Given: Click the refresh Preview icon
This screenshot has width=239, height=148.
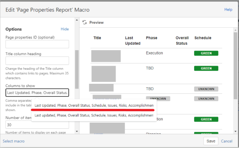Looking at the screenshot, I should (x=84, y=22).
